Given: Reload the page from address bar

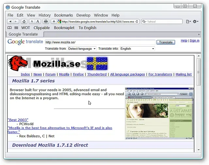Looking at the screenshot, I should (x=137, y=21).
